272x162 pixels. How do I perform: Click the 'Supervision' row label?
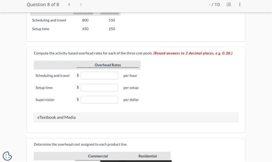pos(45,100)
